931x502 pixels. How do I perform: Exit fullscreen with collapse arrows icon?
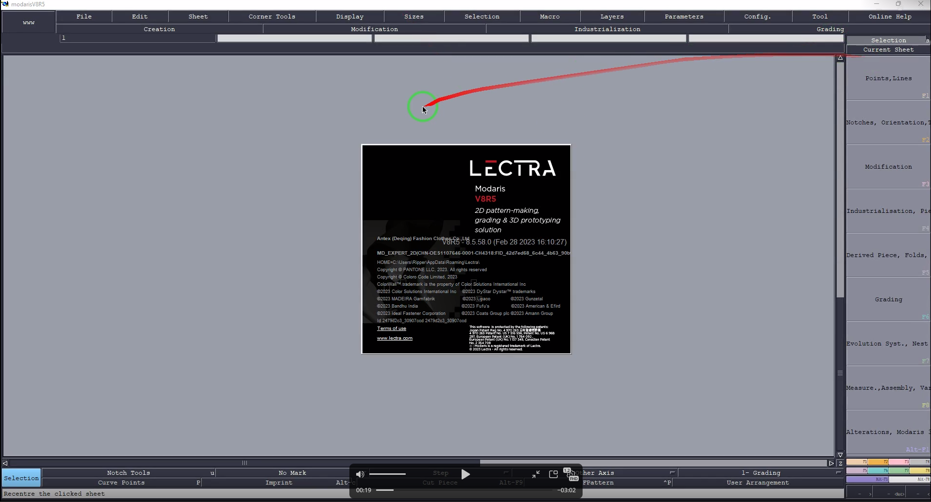pyautogui.click(x=536, y=474)
